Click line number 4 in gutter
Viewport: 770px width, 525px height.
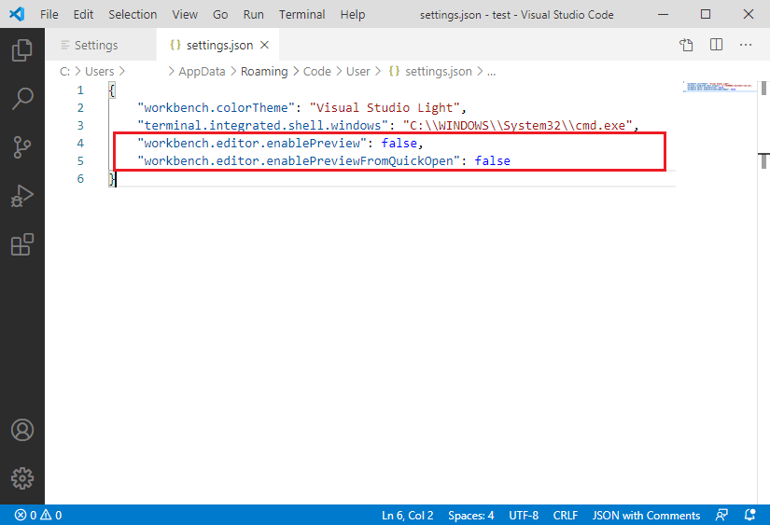[80, 144]
